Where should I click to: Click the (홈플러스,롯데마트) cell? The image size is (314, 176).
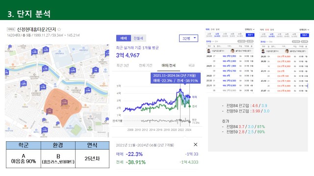[x=58, y=158]
